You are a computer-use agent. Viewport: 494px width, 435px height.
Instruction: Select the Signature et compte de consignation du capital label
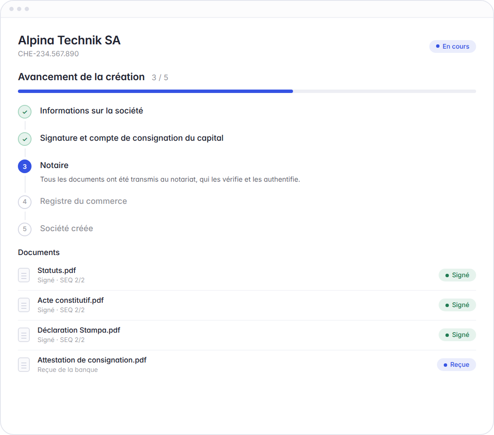tap(132, 138)
